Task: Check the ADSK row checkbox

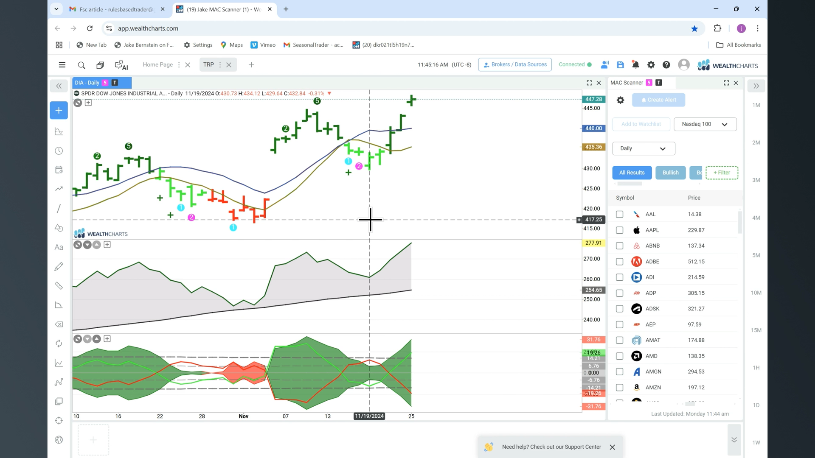Action: coord(619,309)
